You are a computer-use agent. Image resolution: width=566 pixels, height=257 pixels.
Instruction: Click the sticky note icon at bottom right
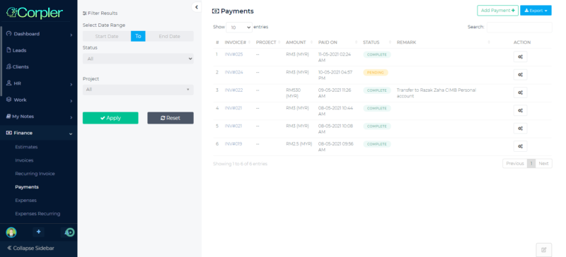click(543, 249)
